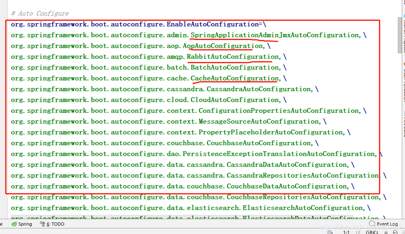The image size is (405, 234).
Task: Click the TODO tab icon
Action: [x=42, y=224]
